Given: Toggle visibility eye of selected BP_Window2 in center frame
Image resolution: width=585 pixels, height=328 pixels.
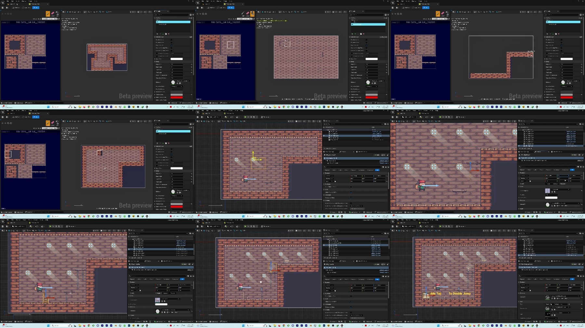Looking at the screenshot, I should [324, 136].
